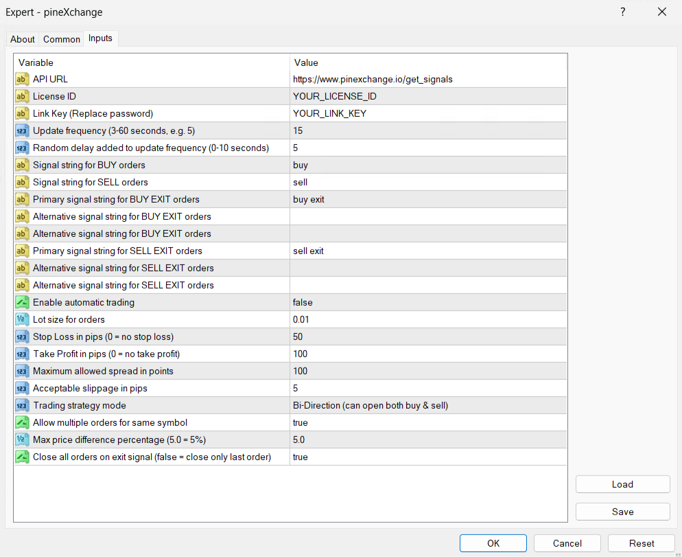
Task: Click icon of Primary signal string SELL EXIT
Action: 22,251
